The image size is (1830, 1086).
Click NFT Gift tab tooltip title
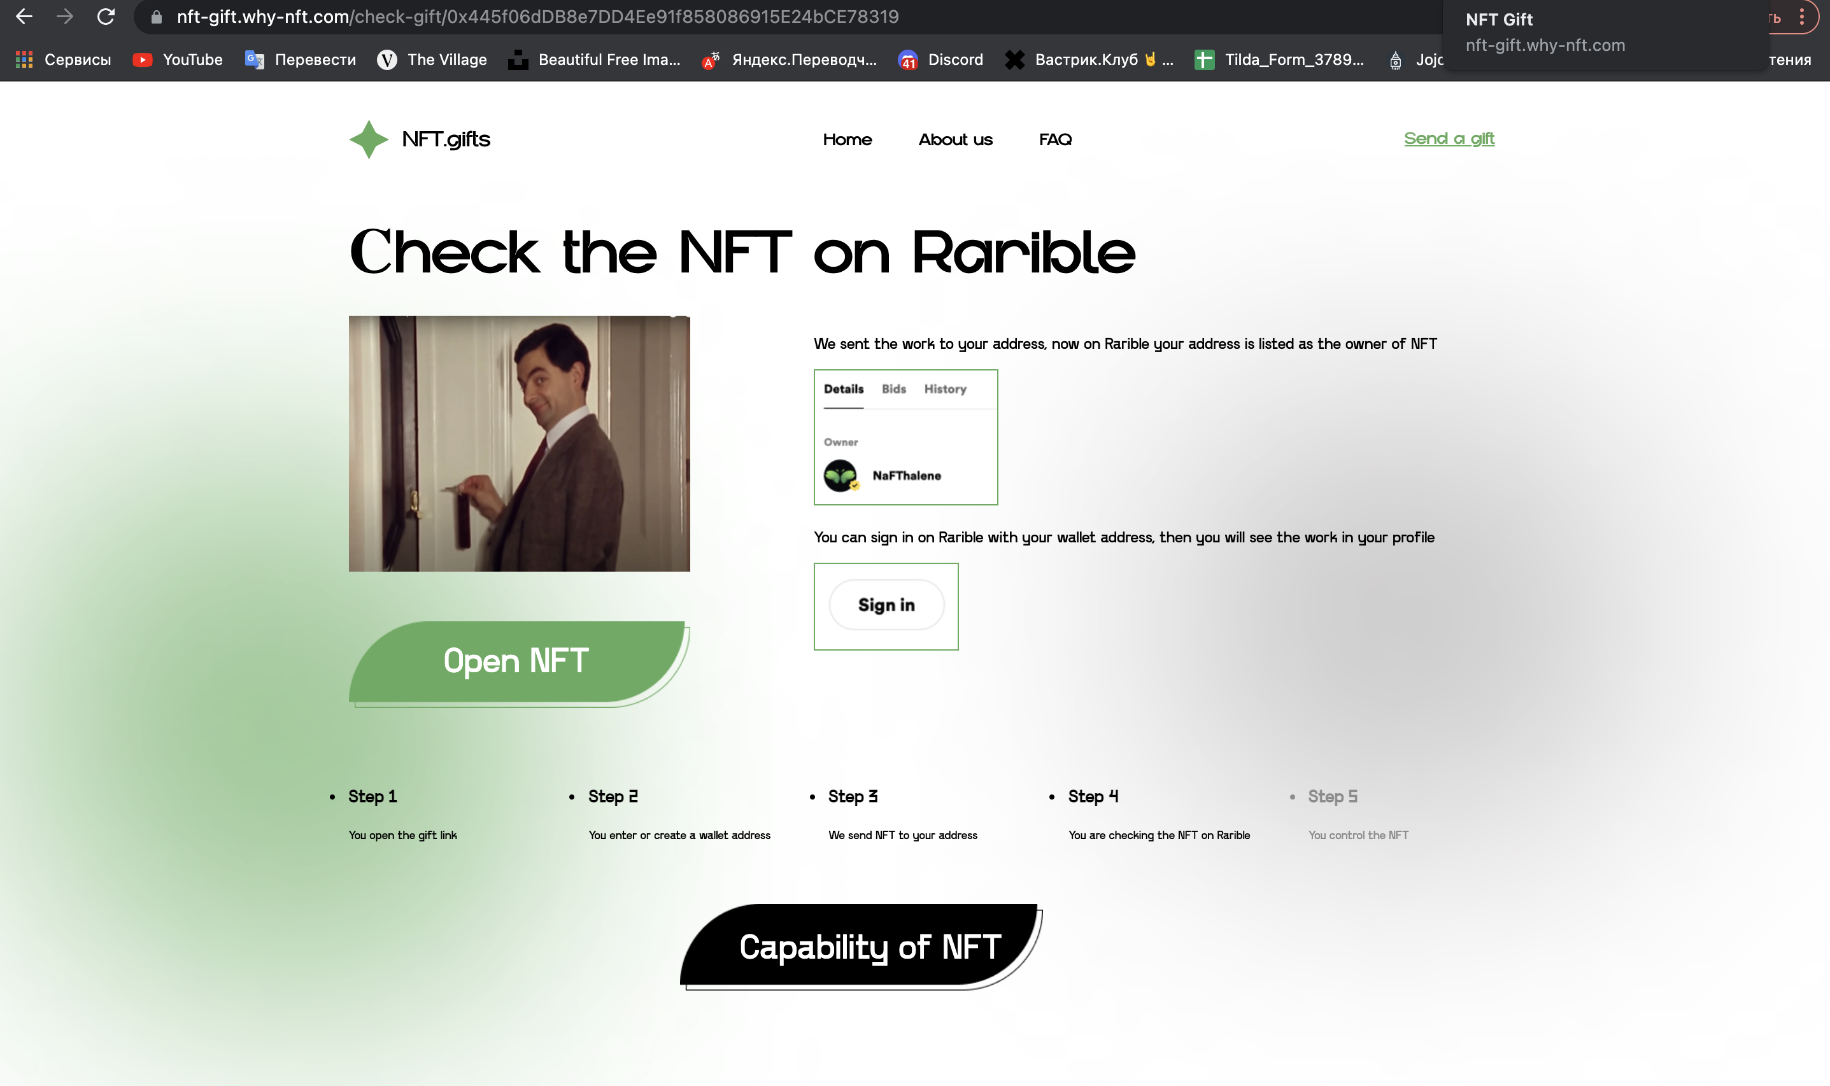click(1498, 20)
